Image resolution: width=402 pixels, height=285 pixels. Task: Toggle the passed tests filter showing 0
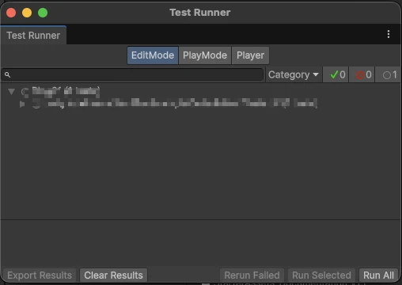pos(336,75)
